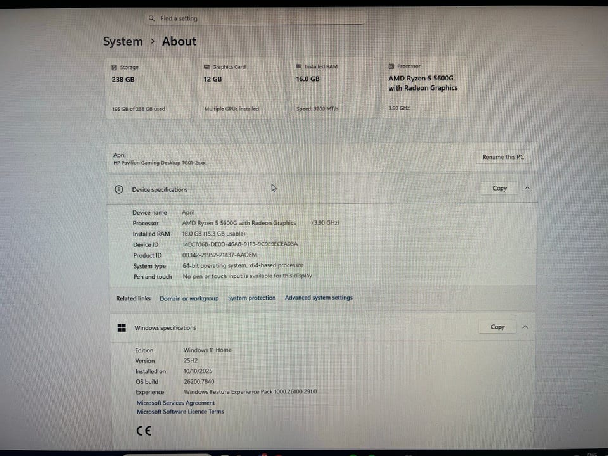
Task: Select the Speed: 3200 MT/s text
Action: pyautogui.click(x=317, y=108)
